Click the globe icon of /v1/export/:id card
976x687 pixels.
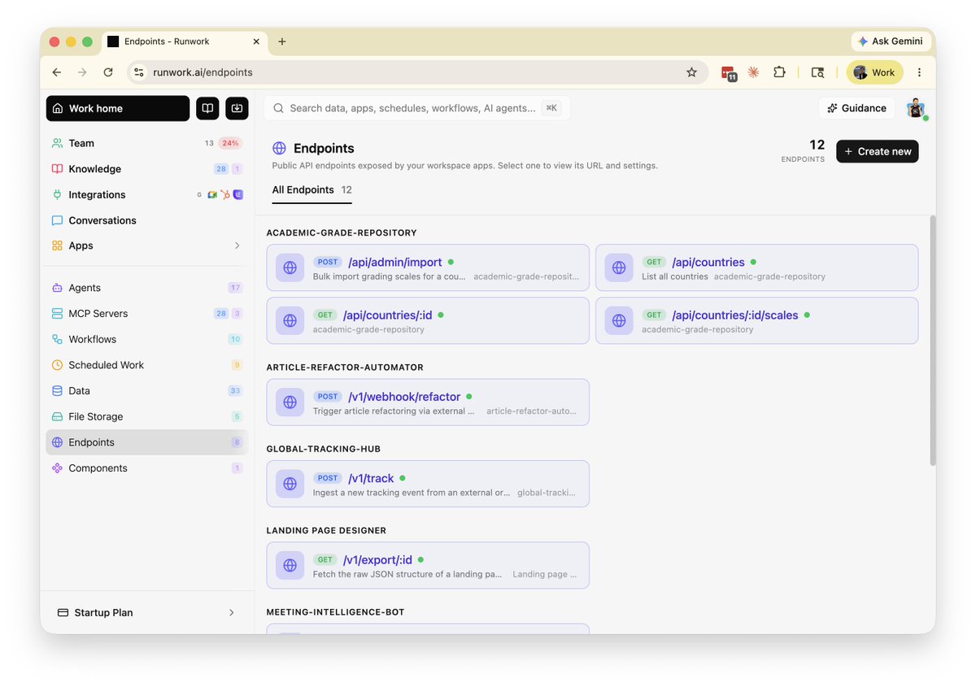(290, 565)
